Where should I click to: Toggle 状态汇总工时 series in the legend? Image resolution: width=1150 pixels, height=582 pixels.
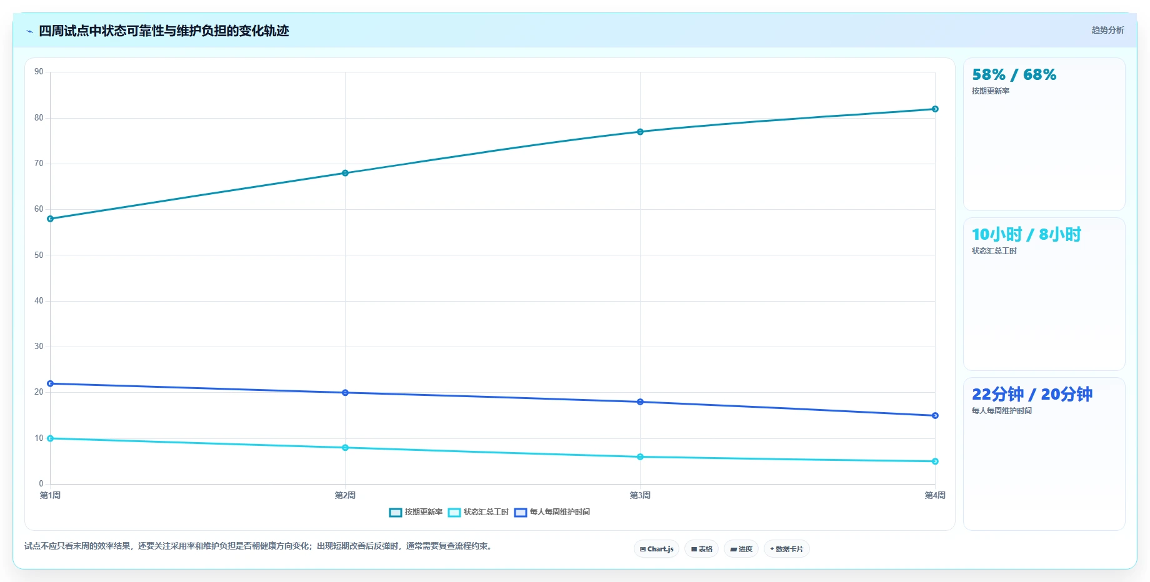tap(478, 512)
